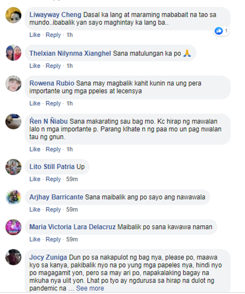Click Rowena Rubio's profile avatar
245x294 pixels.
pos(13,84)
